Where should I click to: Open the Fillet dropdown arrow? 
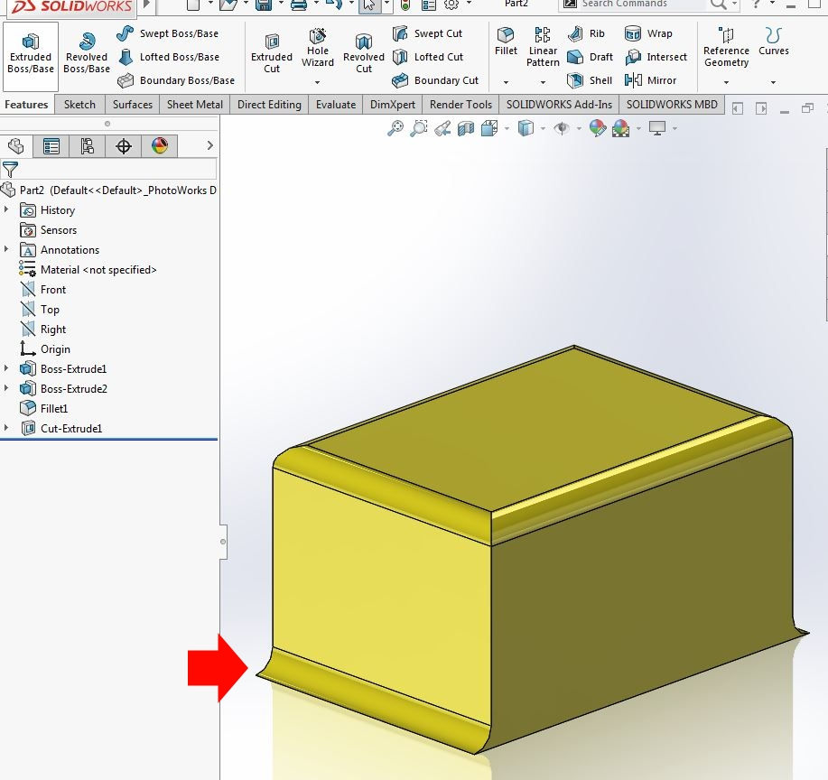tap(506, 82)
